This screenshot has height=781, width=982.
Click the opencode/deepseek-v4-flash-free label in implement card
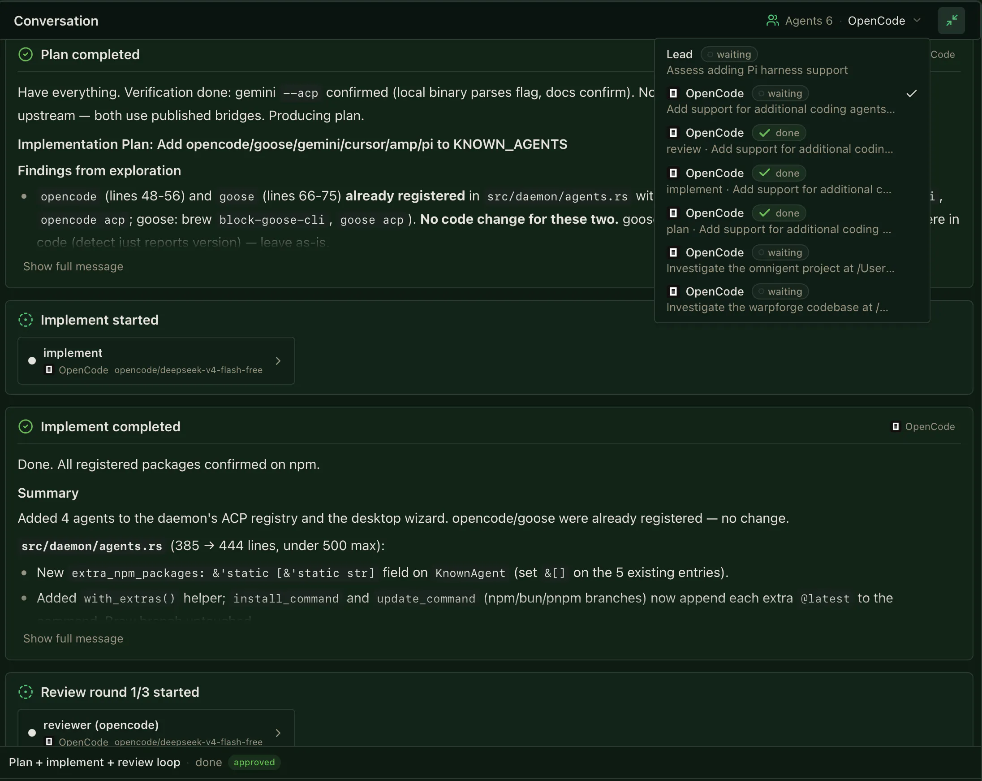click(188, 370)
